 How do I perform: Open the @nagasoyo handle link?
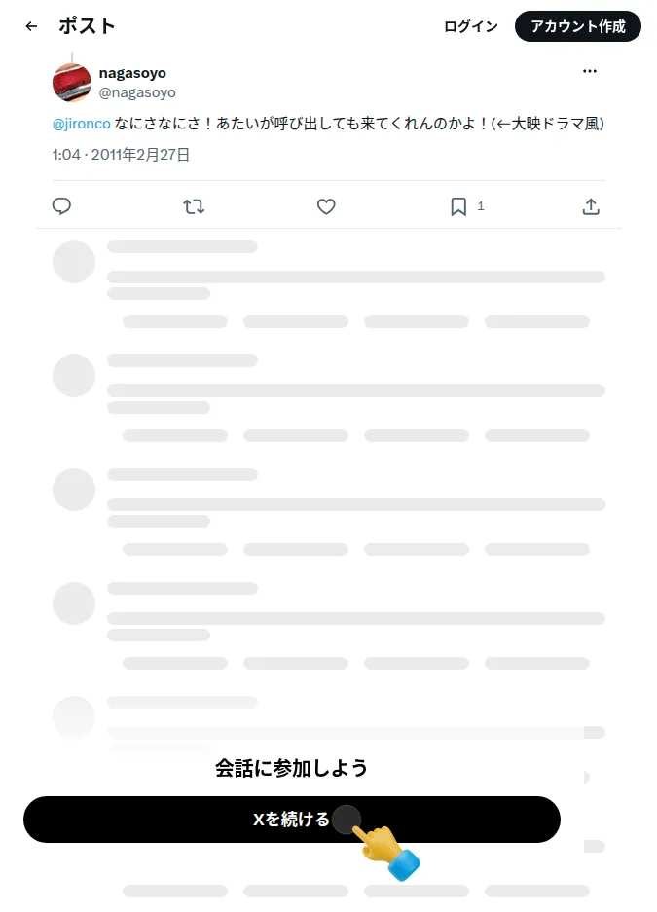[137, 92]
